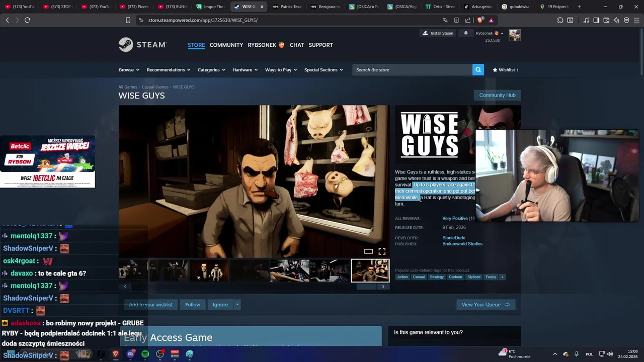Click View Your Queue
The image size is (644, 362).
click(x=486, y=305)
